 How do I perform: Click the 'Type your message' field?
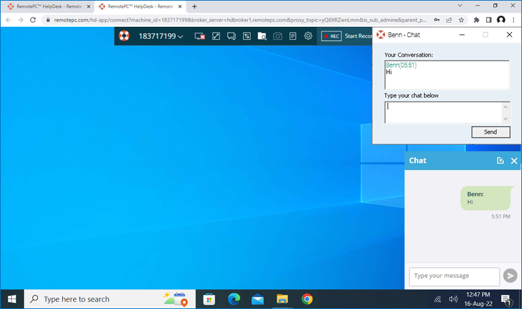[x=454, y=276]
